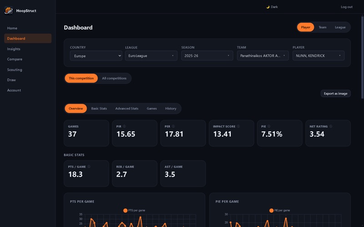The height and width of the screenshot is (227, 364).
Task: Open the League dropdown showing EuroLeague
Action: click(x=152, y=55)
